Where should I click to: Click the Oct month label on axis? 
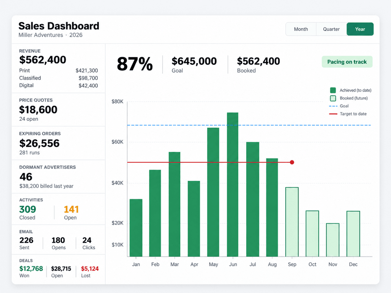pyautogui.click(x=312, y=264)
